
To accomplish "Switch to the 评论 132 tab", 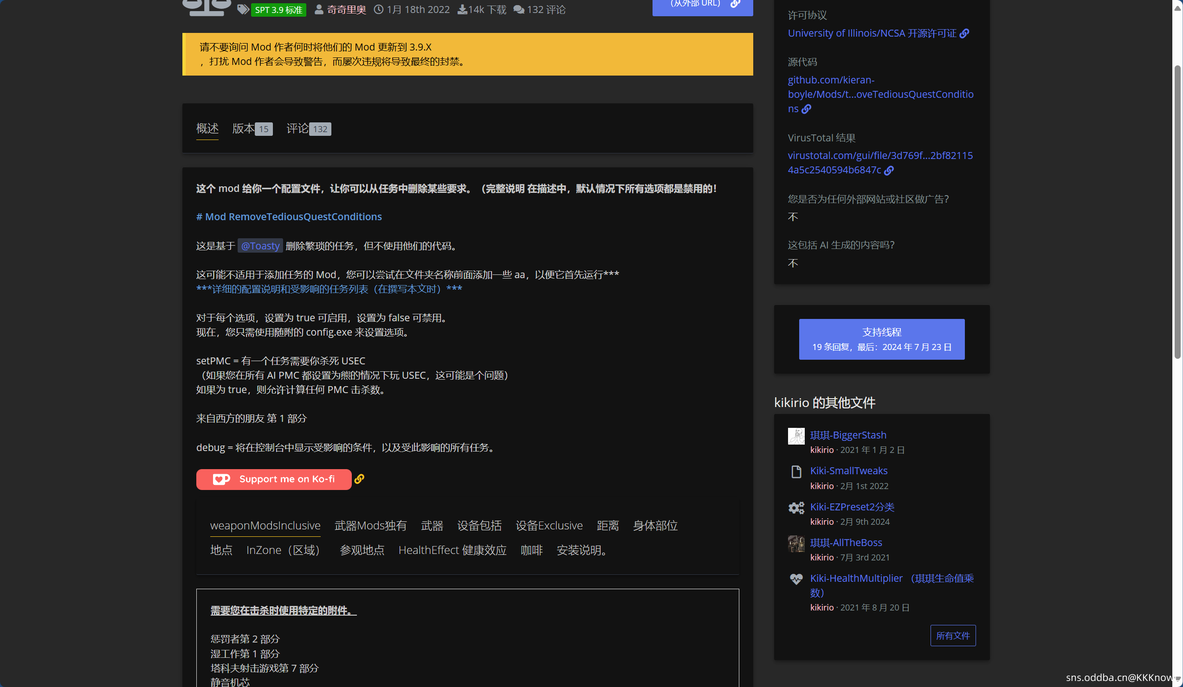I will click(x=308, y=128).
